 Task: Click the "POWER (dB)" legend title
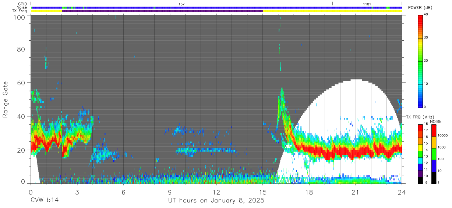tap(420, 8)
